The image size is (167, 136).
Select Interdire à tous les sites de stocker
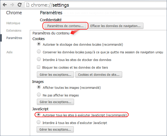pyautogui.click(x=39, y=59)
